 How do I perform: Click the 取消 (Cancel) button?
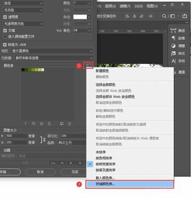click(x=40, y=172)
